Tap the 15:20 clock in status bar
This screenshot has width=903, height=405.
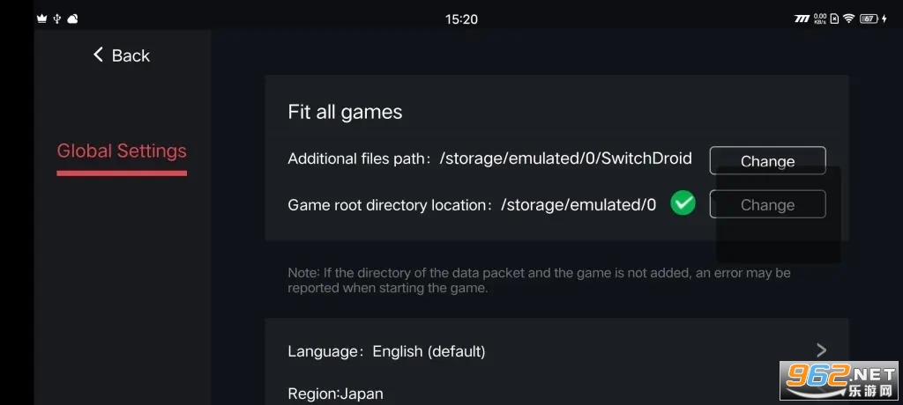pos(461,18)
